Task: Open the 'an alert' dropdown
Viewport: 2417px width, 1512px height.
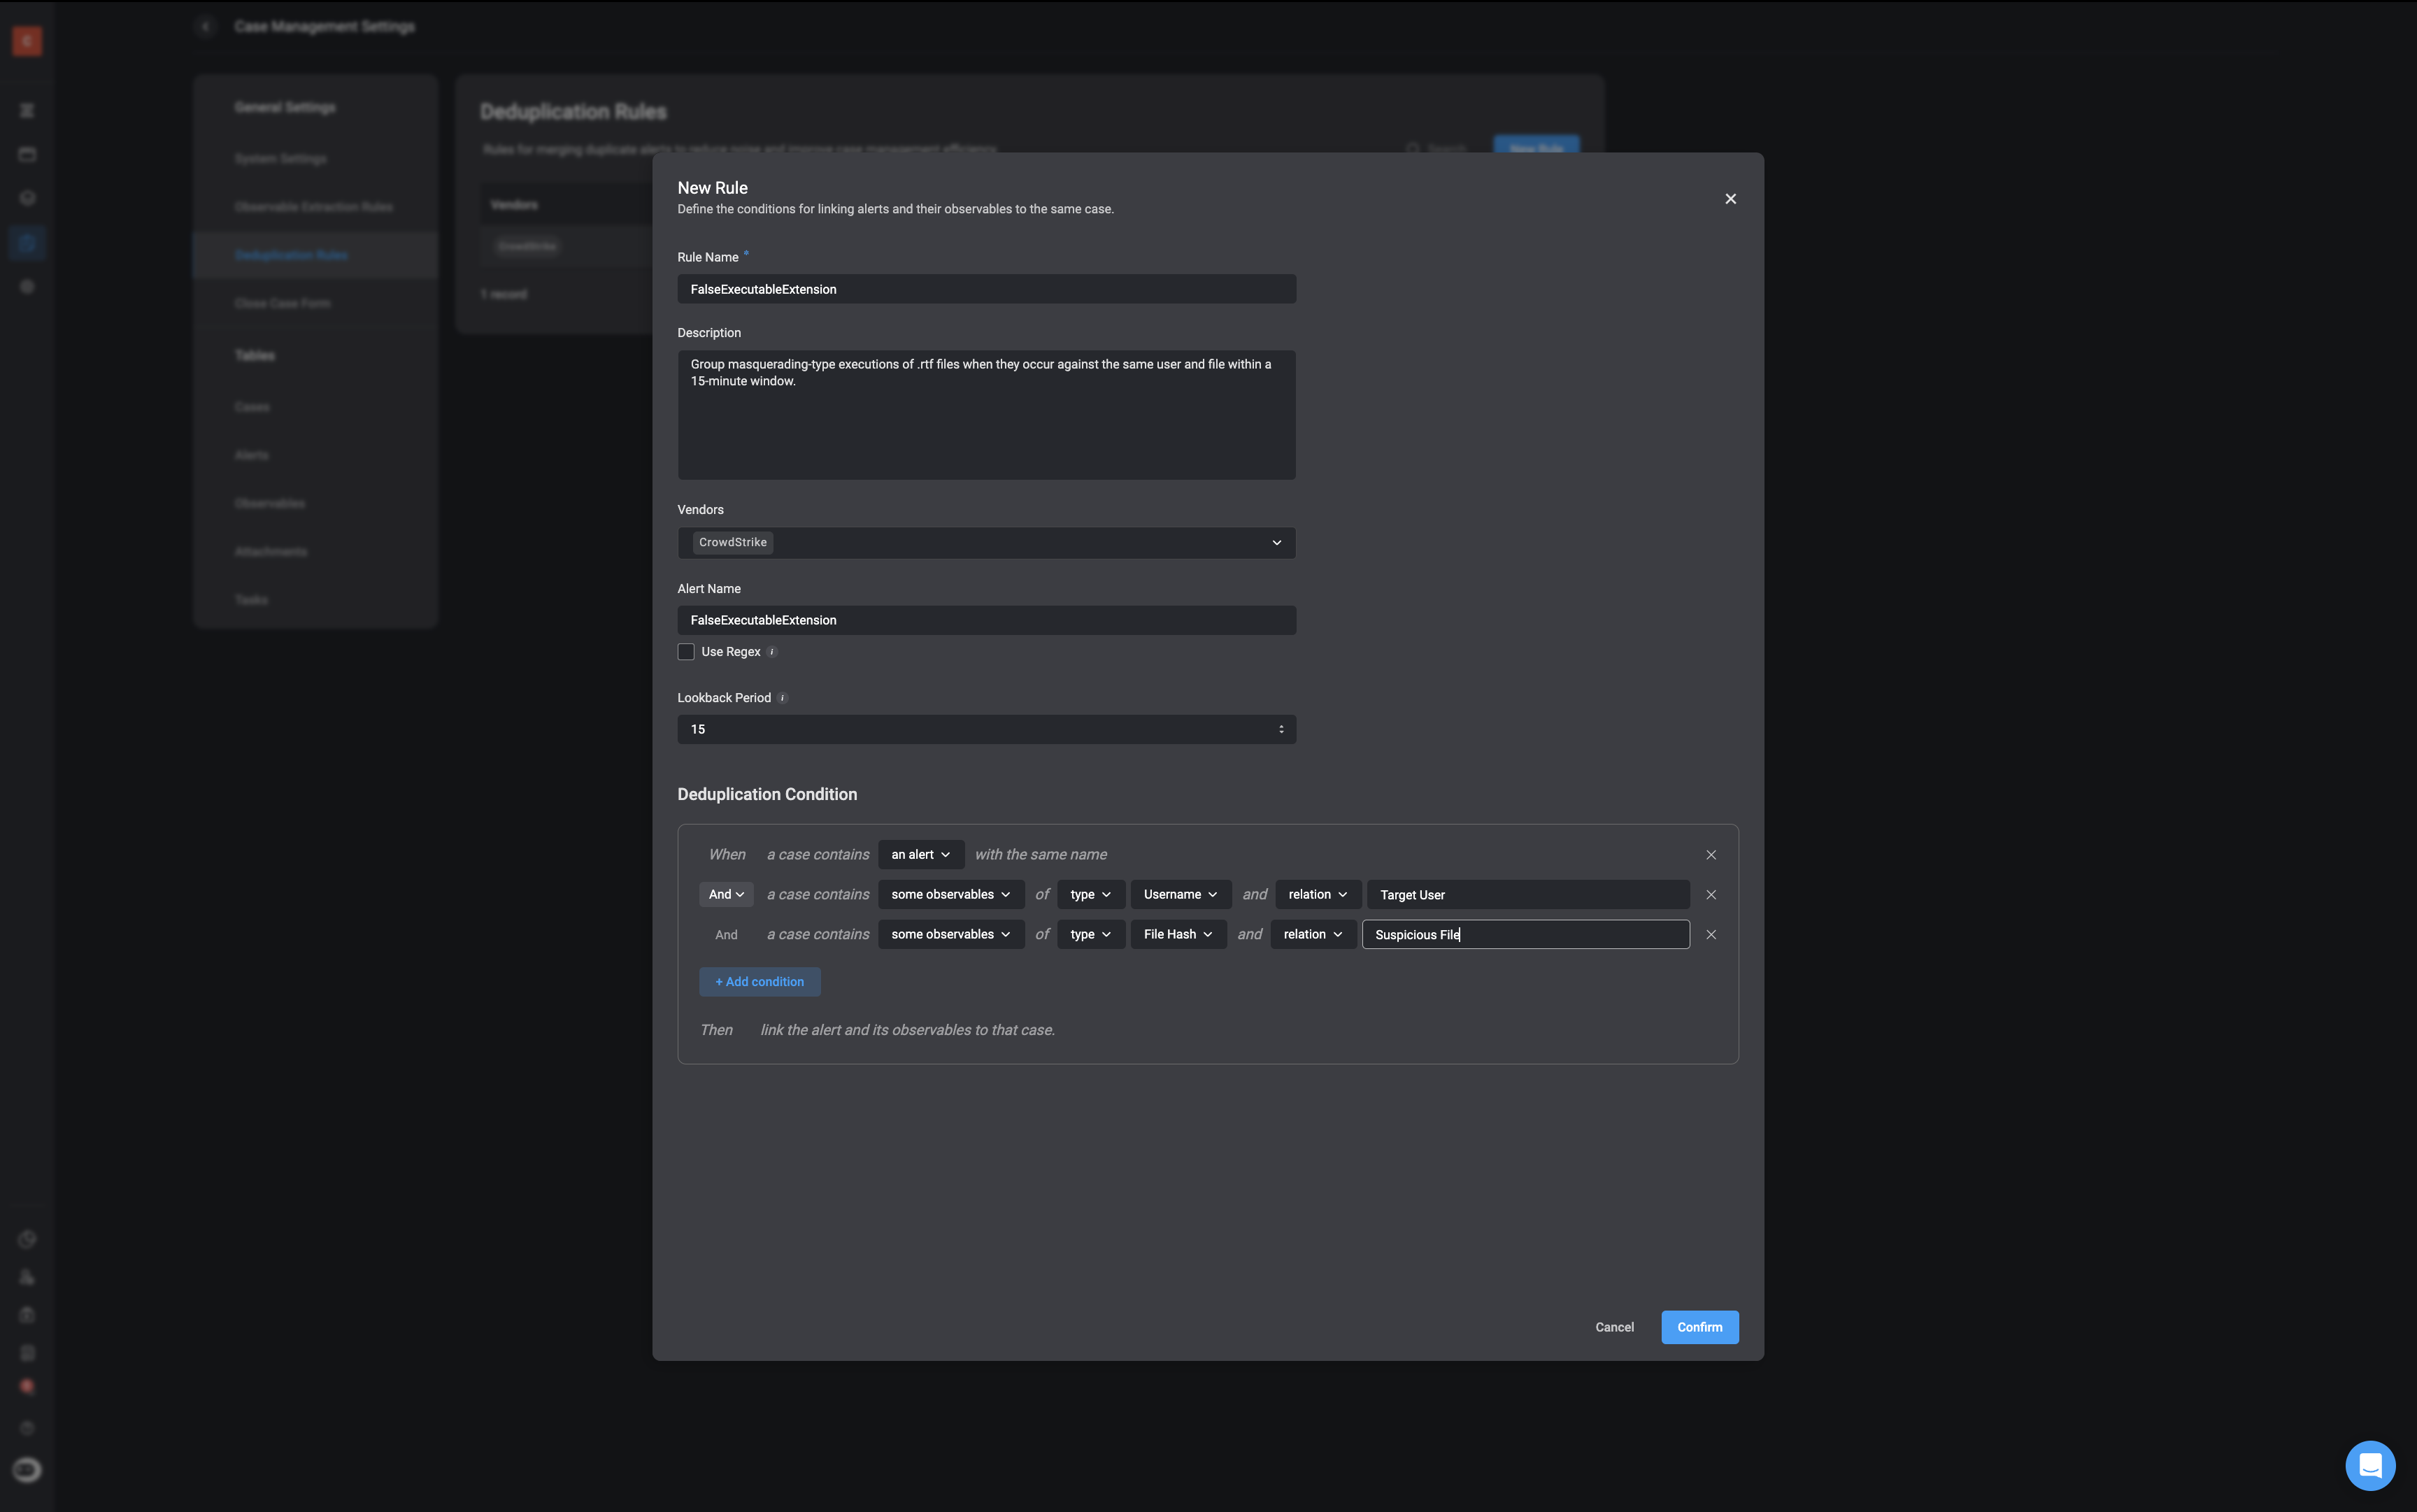Action: point(920,855)
